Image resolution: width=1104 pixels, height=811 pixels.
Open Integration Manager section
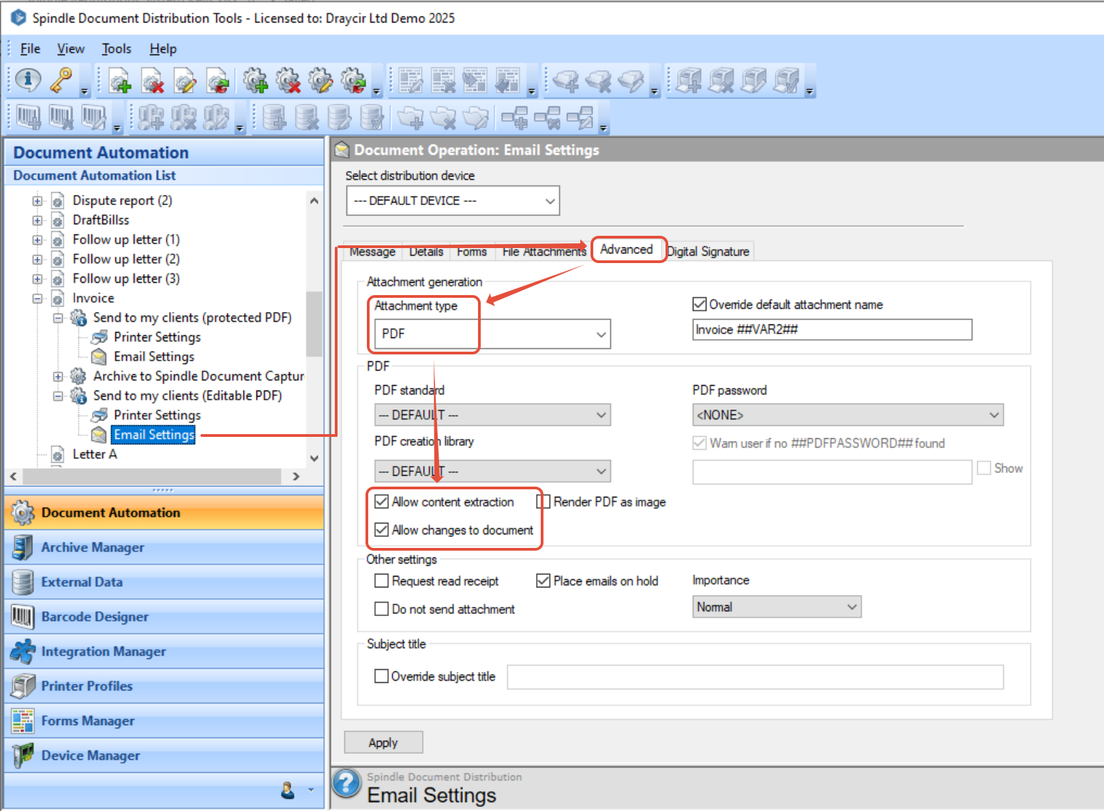click(x=164, y=652)
